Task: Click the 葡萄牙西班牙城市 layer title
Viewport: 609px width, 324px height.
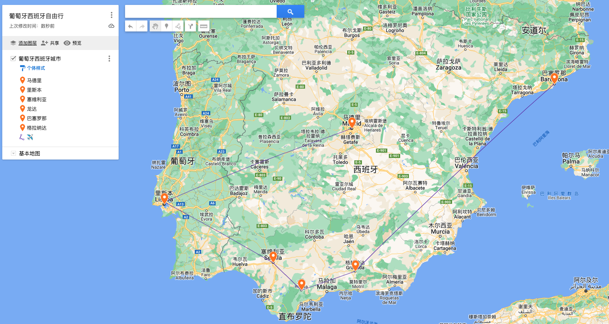Action: [x=40, y=59]
